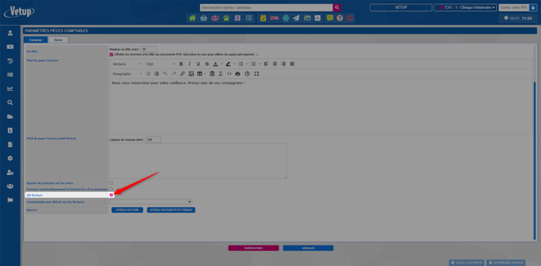Uncheck the QR-facture checkbox
The image size is (541, 266).
tap(111, 195)
